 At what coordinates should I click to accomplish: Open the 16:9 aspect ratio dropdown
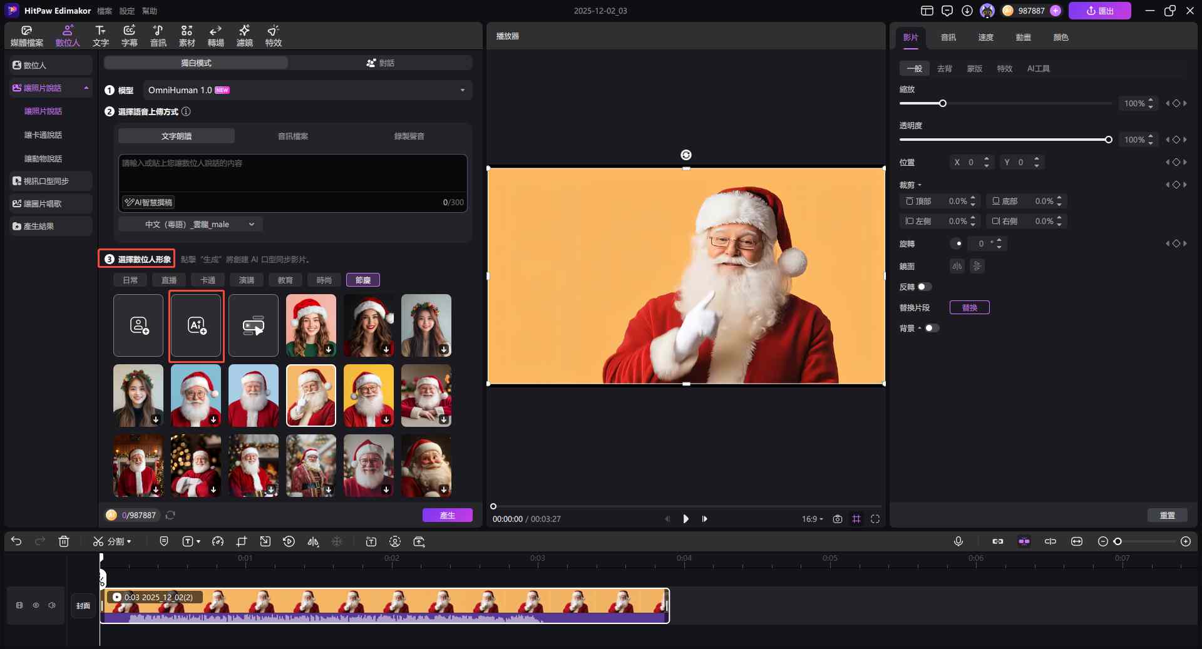pos(812,519)
